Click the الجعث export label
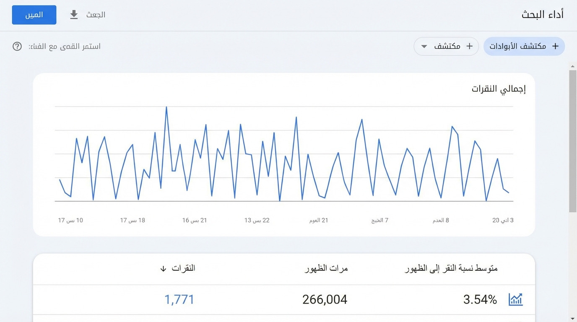The image size is (577, 322). (x=96, y=15)
